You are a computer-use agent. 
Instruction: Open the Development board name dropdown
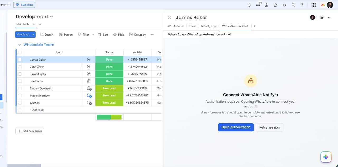(x=51, y=17)
